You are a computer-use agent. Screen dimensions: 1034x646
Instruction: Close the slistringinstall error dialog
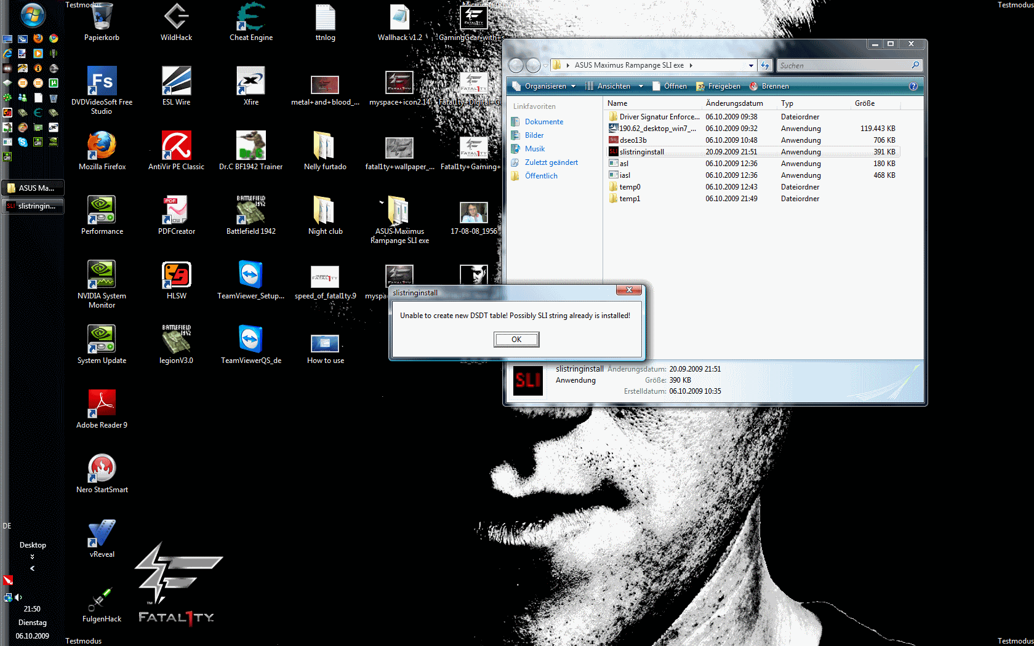629,290
